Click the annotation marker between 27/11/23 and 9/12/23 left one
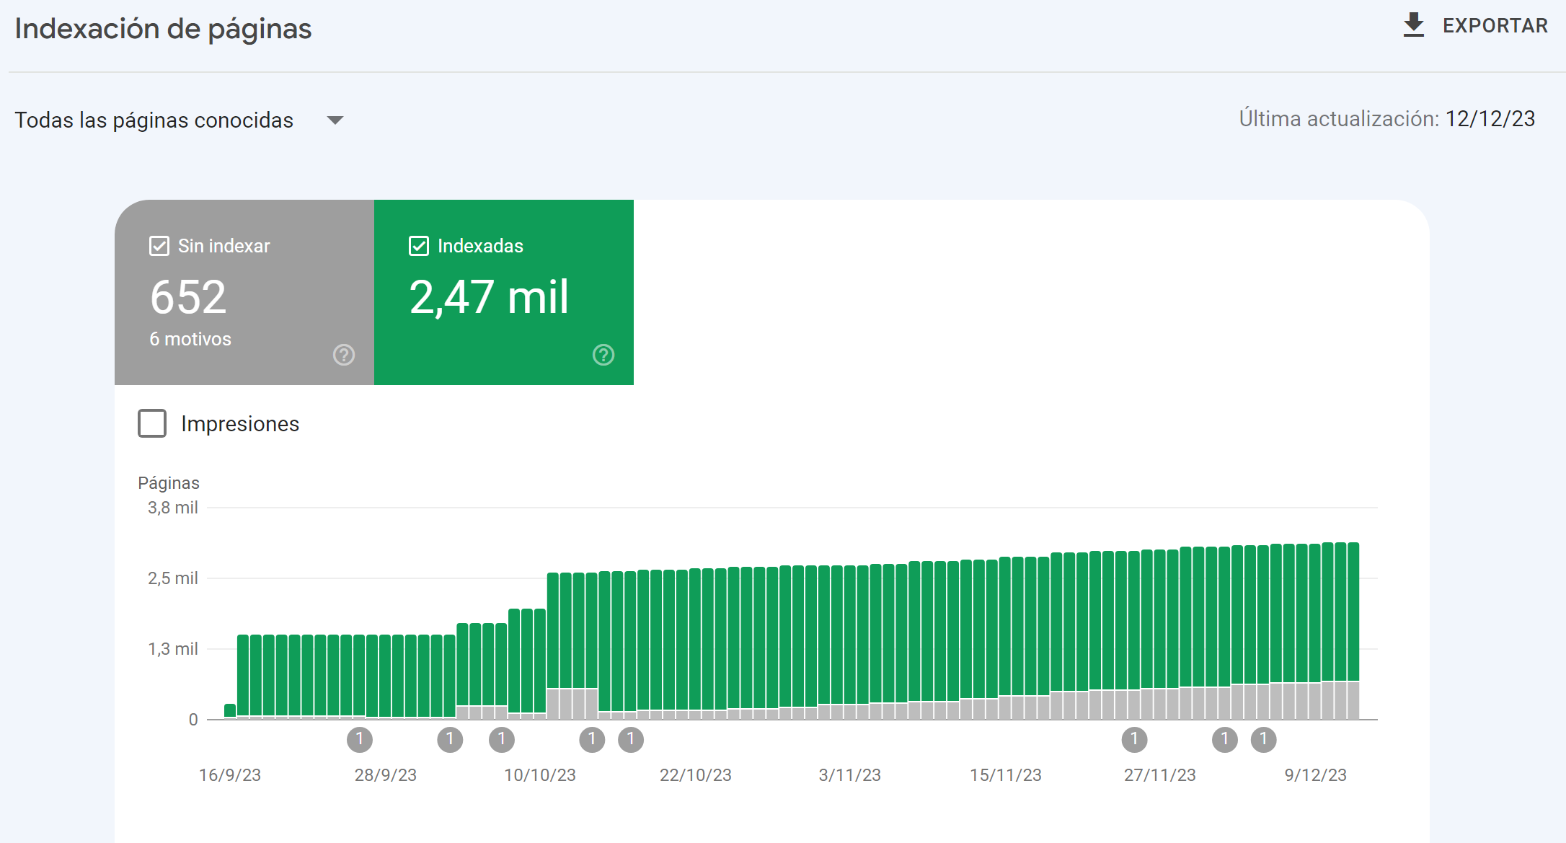Image resolution: width=1566 pixels, height=843 pixels. (x=1224, y=739)
